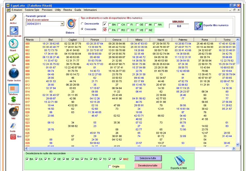Open the Ritardi clock icon

(13, 44)
